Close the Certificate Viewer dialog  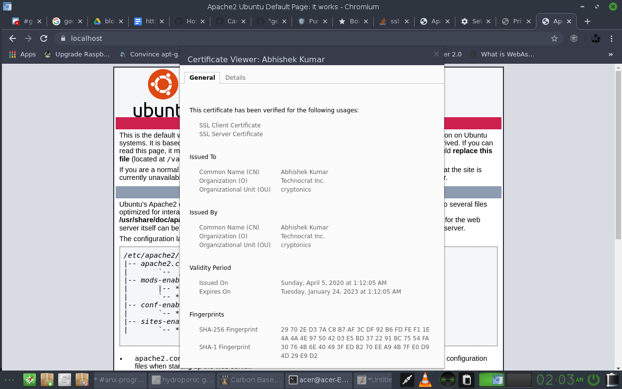pyautogui.click(x=436, y=54)
